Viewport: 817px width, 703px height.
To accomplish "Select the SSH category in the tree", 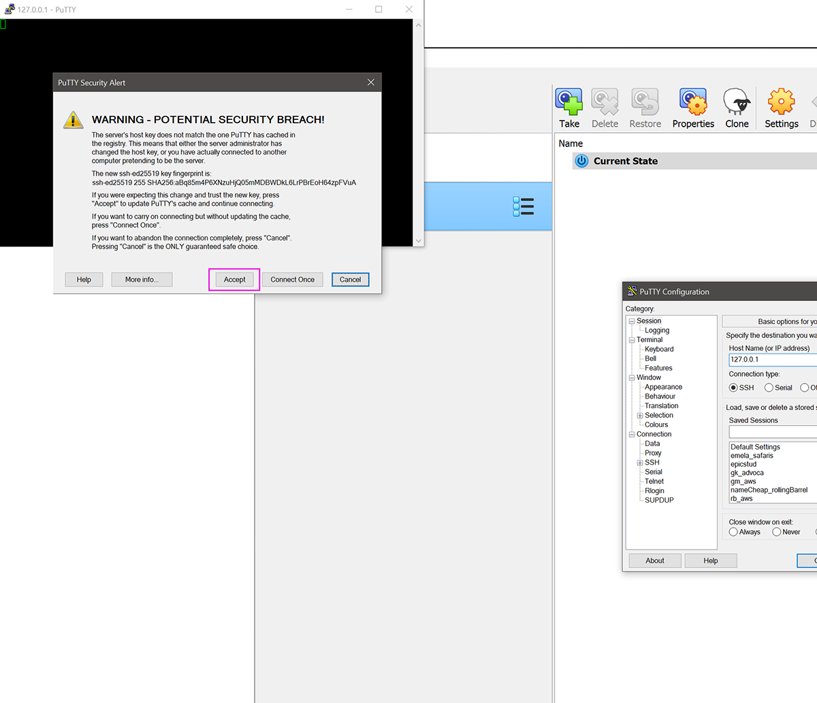I will click(x=652, y=463).
